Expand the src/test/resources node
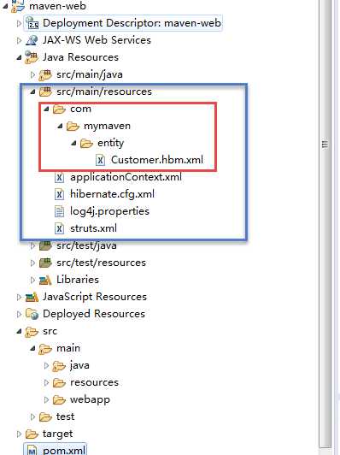This screenshot has height=455, width=340. click(32, 263)
